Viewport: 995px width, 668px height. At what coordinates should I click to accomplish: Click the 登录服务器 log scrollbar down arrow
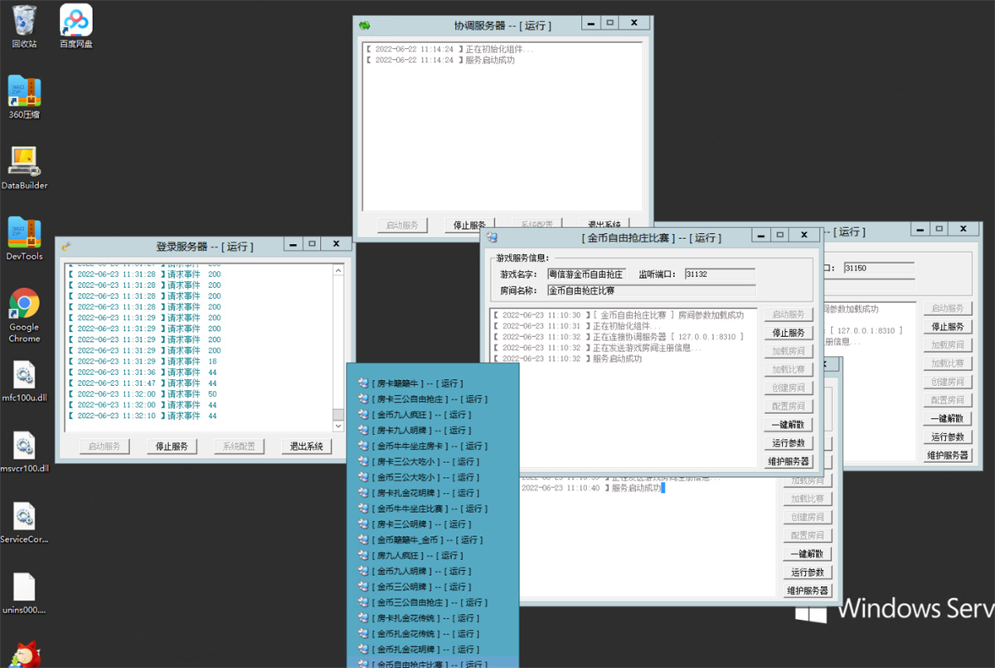click(x=338, y=426)
